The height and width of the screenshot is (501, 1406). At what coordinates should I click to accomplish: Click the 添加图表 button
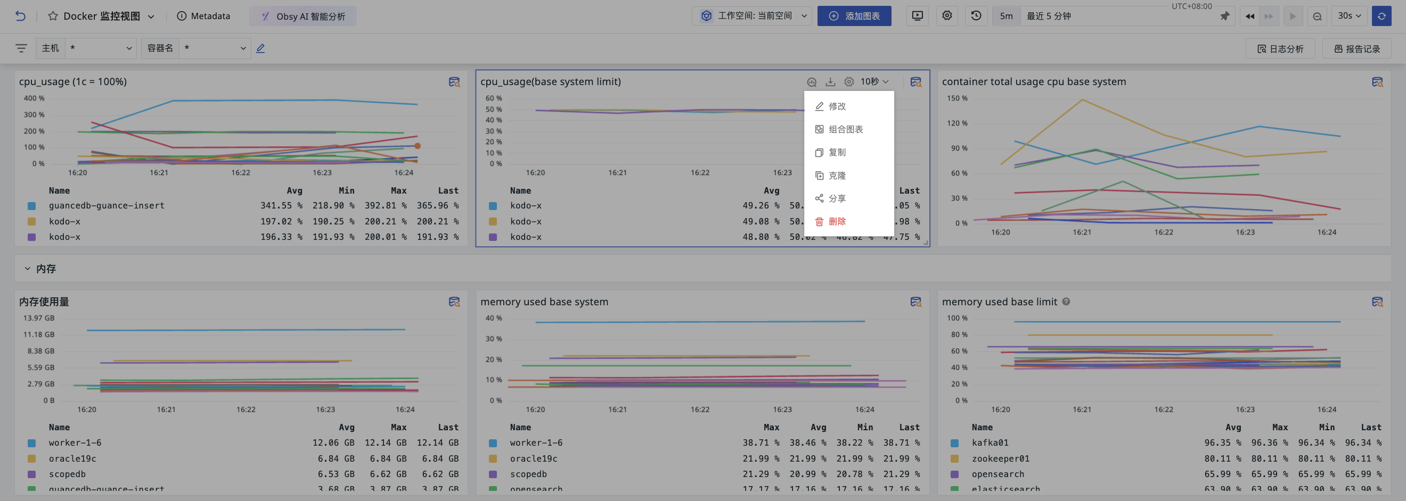coord(854,16)
